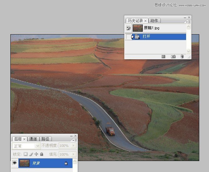Switch to the 动作 tab
This screenshot has width=209, height=172.
coord(154,21)
